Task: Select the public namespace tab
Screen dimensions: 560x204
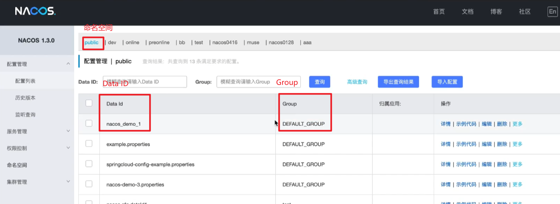Action: click(91, 42)
